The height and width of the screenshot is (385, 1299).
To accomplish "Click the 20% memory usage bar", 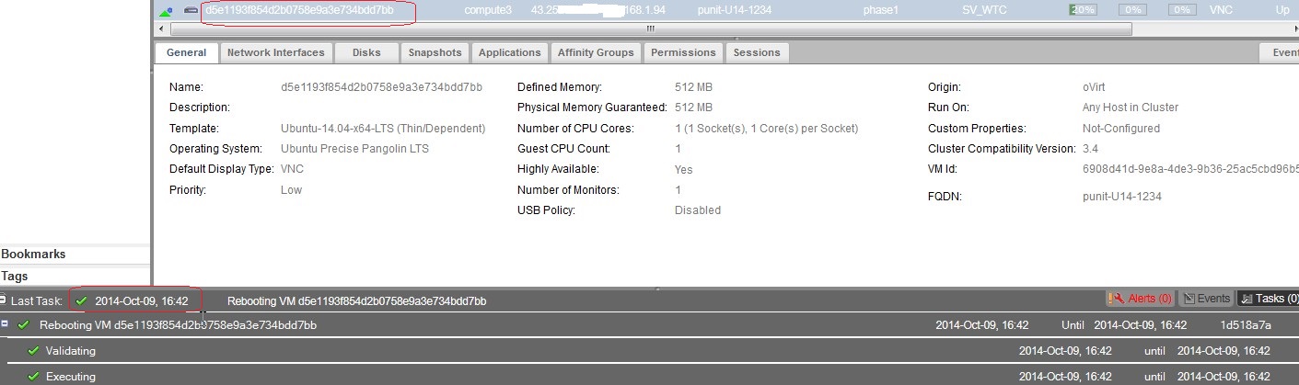I will click(1083, 10).
